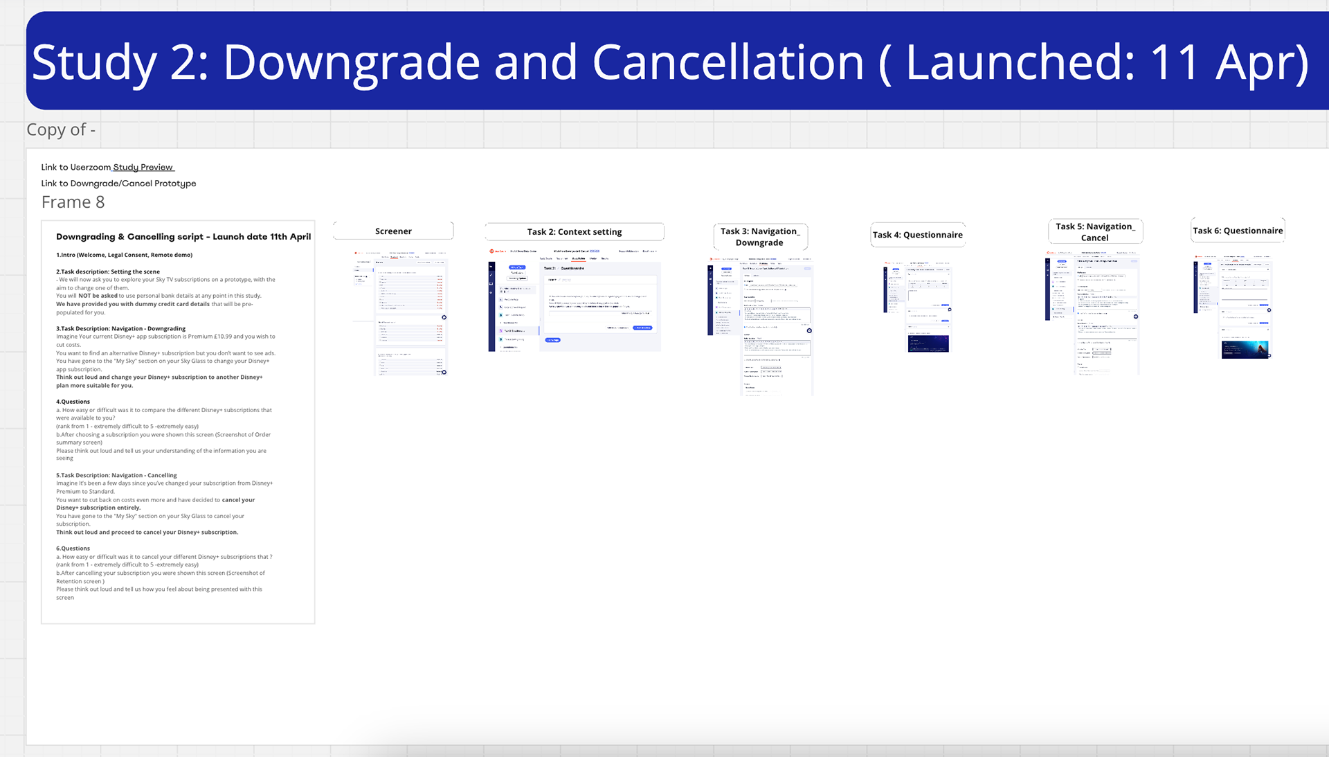Select the "Task 2: Context setting" label
1329x757 pixels.
[575, 231]
